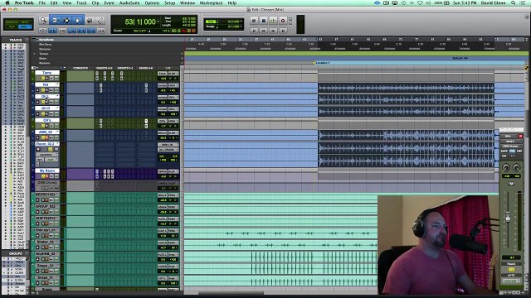
Task: Open Groups list popup menu
Action: [27, 253]
